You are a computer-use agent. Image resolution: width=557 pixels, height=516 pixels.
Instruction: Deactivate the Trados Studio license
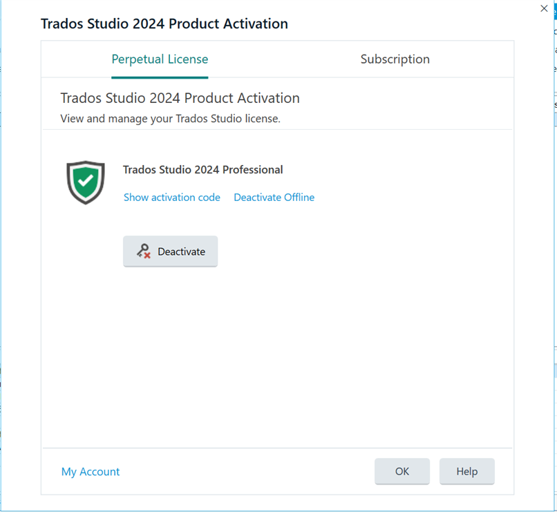pyautogui.click(x=171, y=251)
